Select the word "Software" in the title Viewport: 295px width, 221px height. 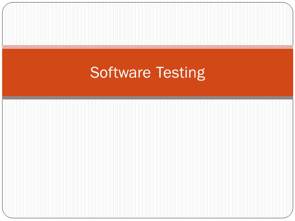[120, 72]
